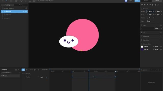The width and height of the screenshot is (163, 91).
Task: Open the FFFFFF white color swatch
Action: [142, 47]
